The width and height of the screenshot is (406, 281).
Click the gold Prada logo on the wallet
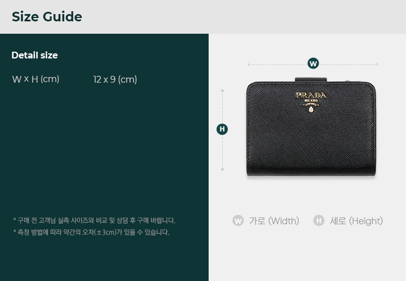click(311, 102)
